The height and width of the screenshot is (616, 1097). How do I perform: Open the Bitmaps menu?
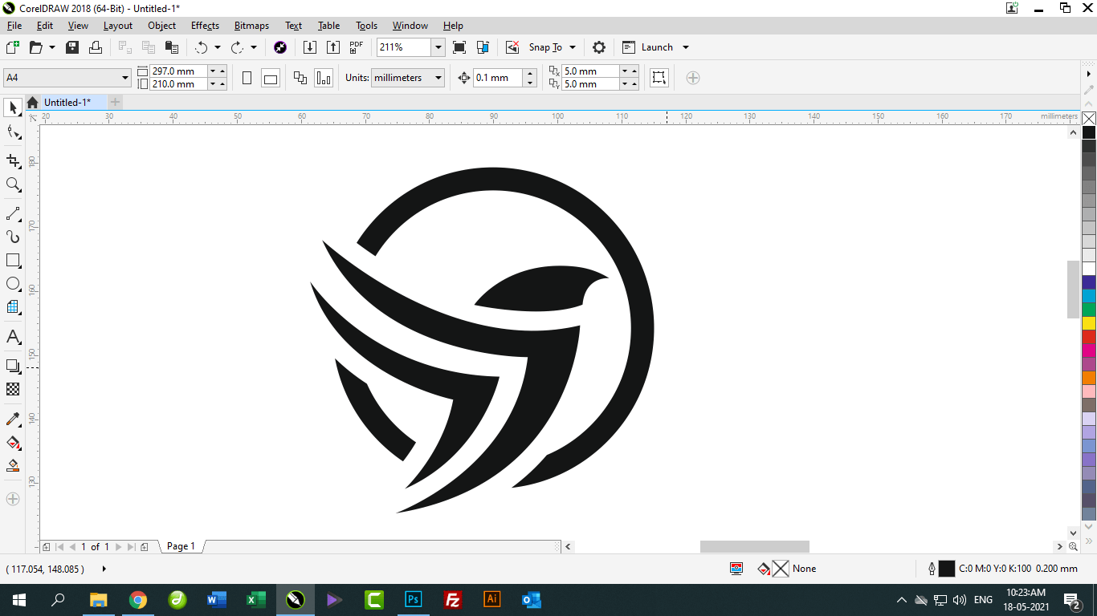(x=251, y=26)
